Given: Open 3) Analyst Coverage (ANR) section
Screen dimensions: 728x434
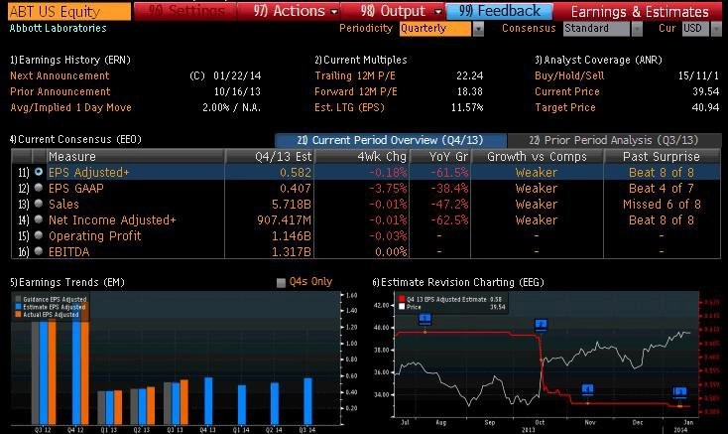Looking at the screenshot, I should point(598,60).
